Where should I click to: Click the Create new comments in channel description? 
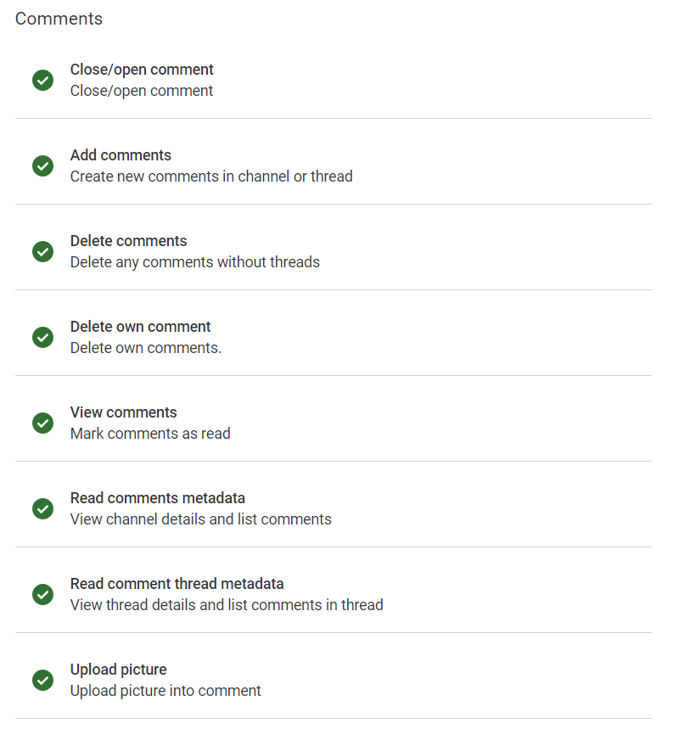212,177
